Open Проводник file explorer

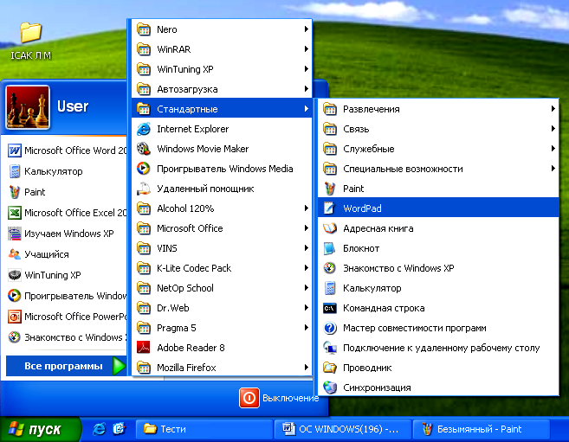coord(438,368)
